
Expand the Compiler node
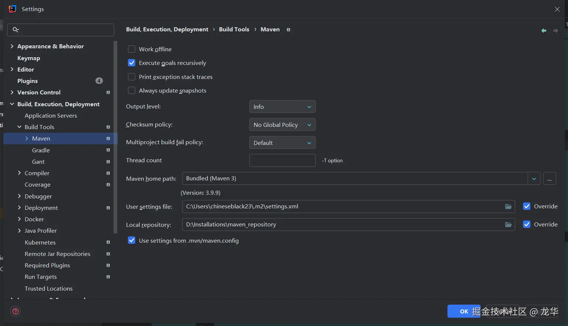coord(19,173)
